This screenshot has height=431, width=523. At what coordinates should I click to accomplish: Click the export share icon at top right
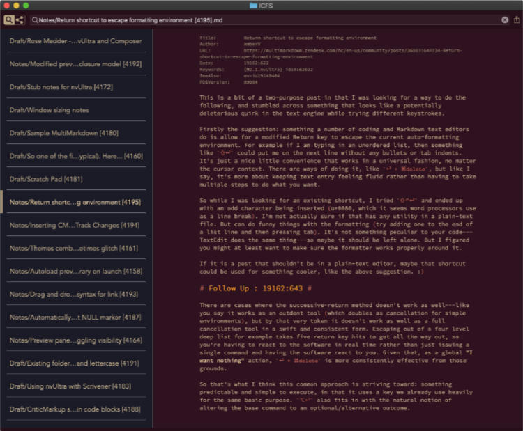click(x=516, y=20)
